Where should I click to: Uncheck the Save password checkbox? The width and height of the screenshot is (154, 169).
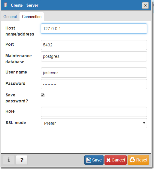(43, 95)
